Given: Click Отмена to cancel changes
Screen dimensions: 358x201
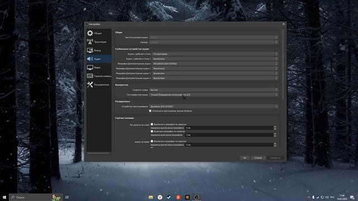Looking at the screenshot, I should [x=258, y=157].
